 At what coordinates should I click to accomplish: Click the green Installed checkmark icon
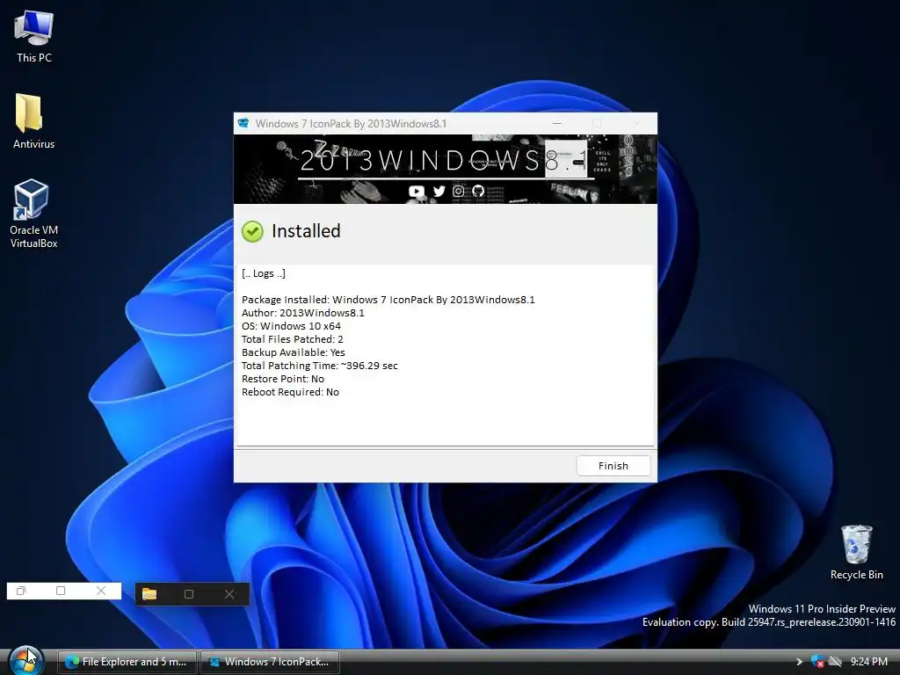click(252, 231)
